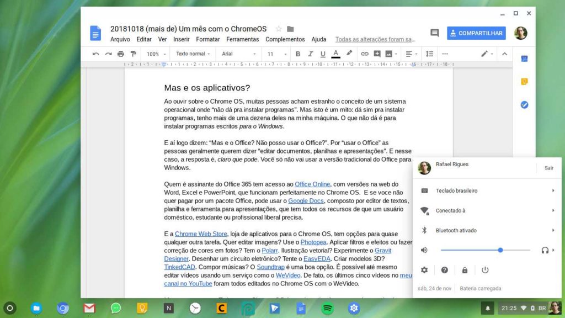
Task: Undo the last edit in Docs
Action: [95, 54]
